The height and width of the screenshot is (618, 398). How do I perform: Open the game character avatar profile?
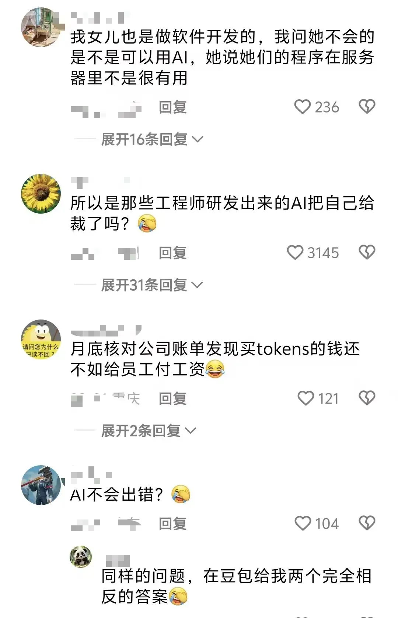point(41,485)
